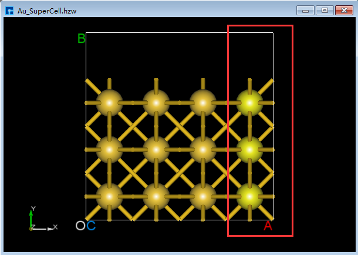Select the bottom-left gold atom

point(109,196)
